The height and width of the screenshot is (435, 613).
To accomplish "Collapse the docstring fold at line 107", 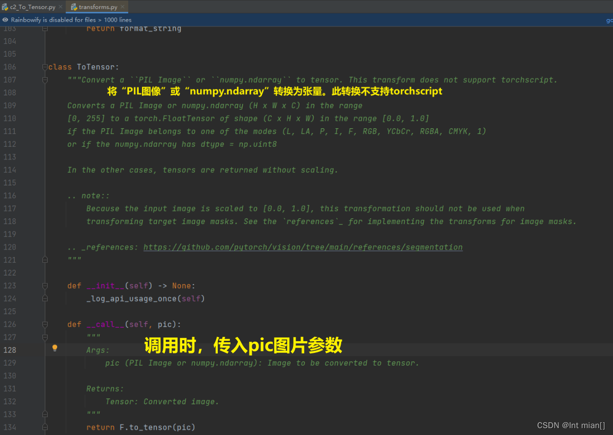I will (x=45, y=80).
